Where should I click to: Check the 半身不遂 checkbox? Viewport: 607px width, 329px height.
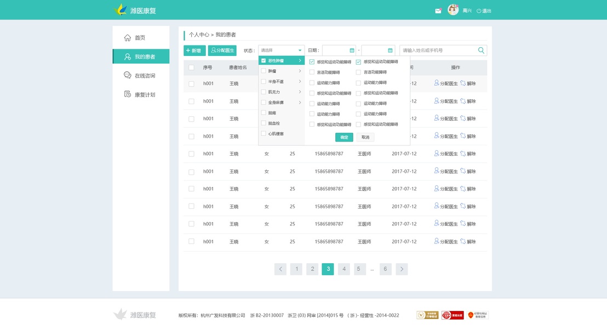click(x=264, y=81)
